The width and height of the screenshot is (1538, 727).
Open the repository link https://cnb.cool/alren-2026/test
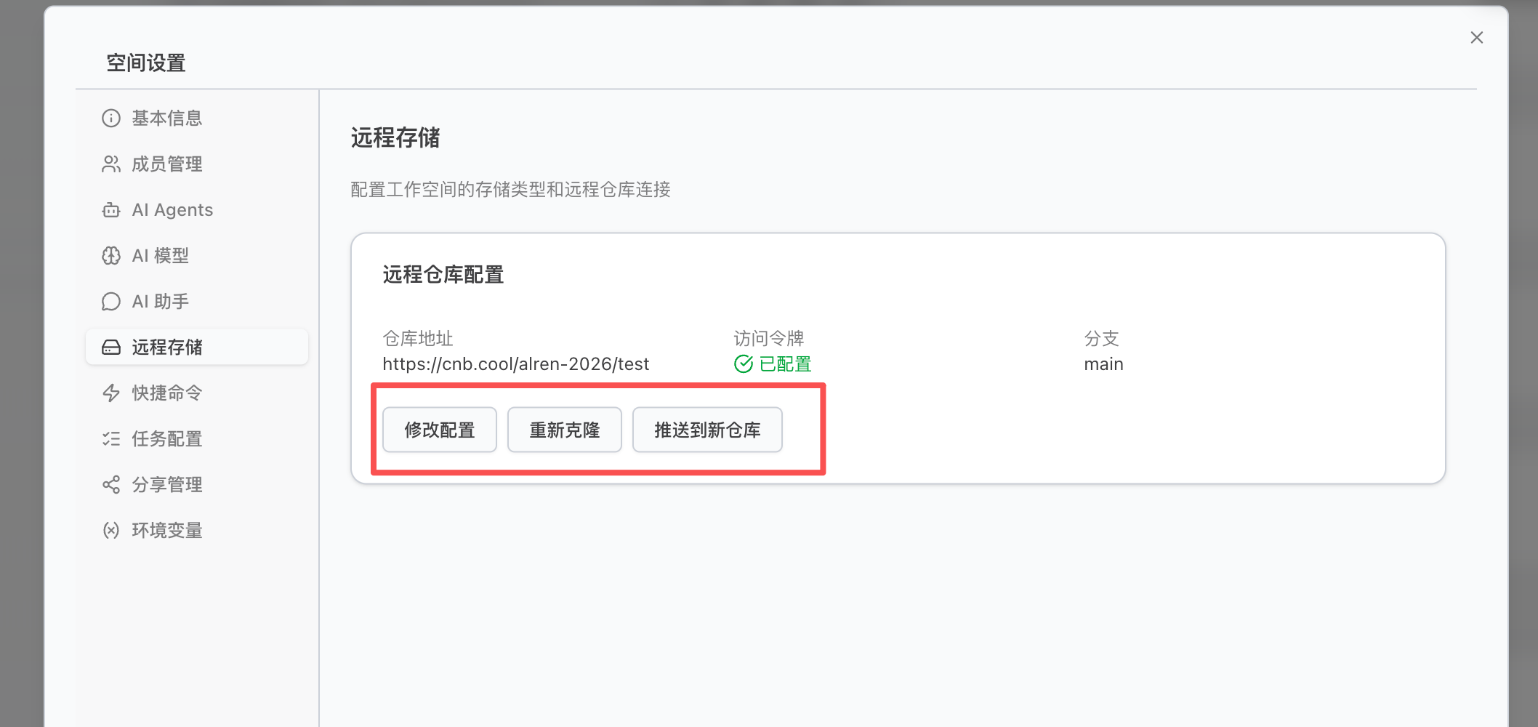(x=515, y=363)
